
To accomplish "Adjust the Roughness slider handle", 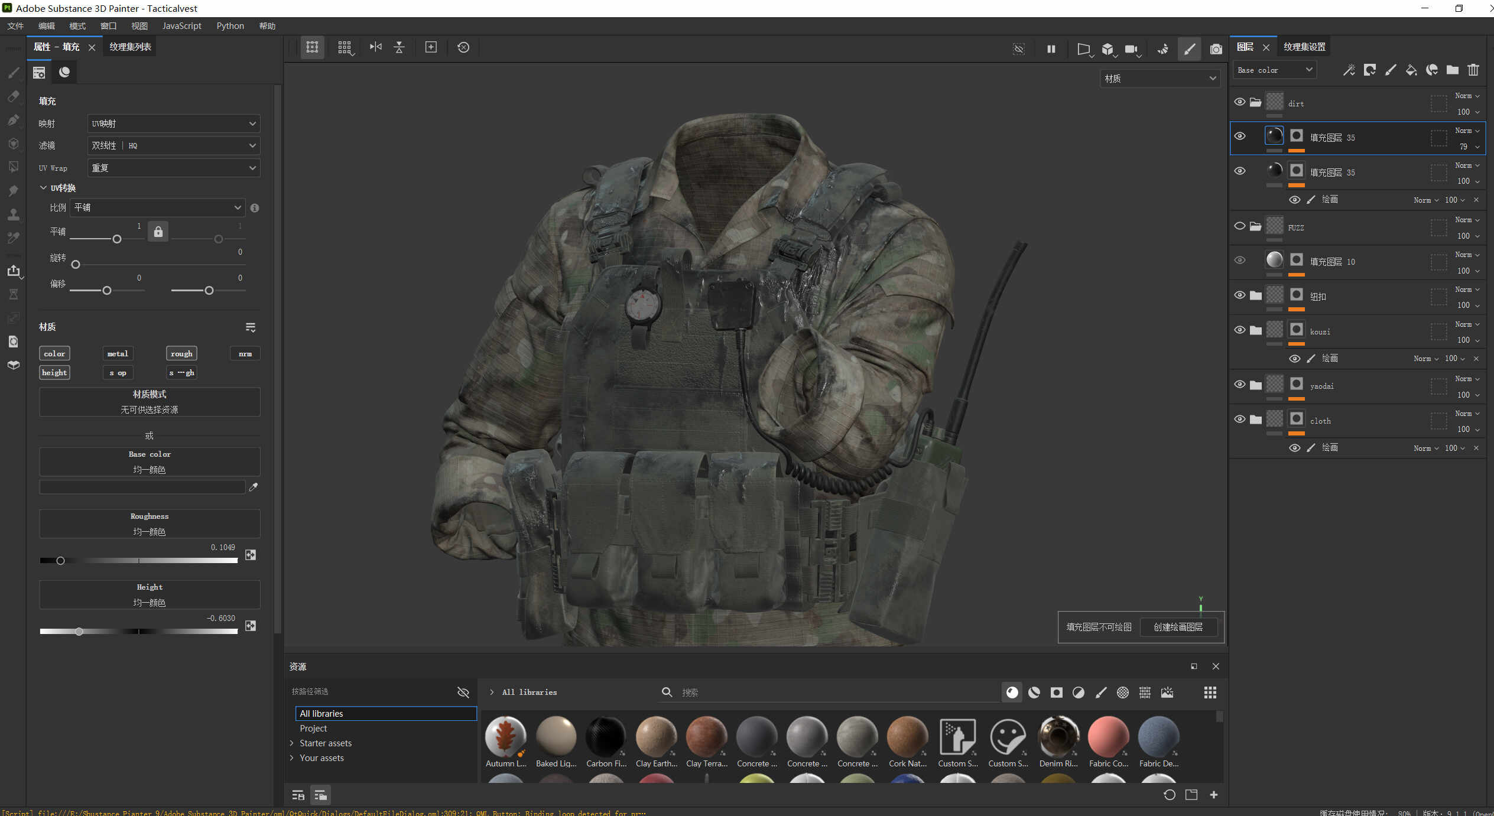I will click(60, 561).
